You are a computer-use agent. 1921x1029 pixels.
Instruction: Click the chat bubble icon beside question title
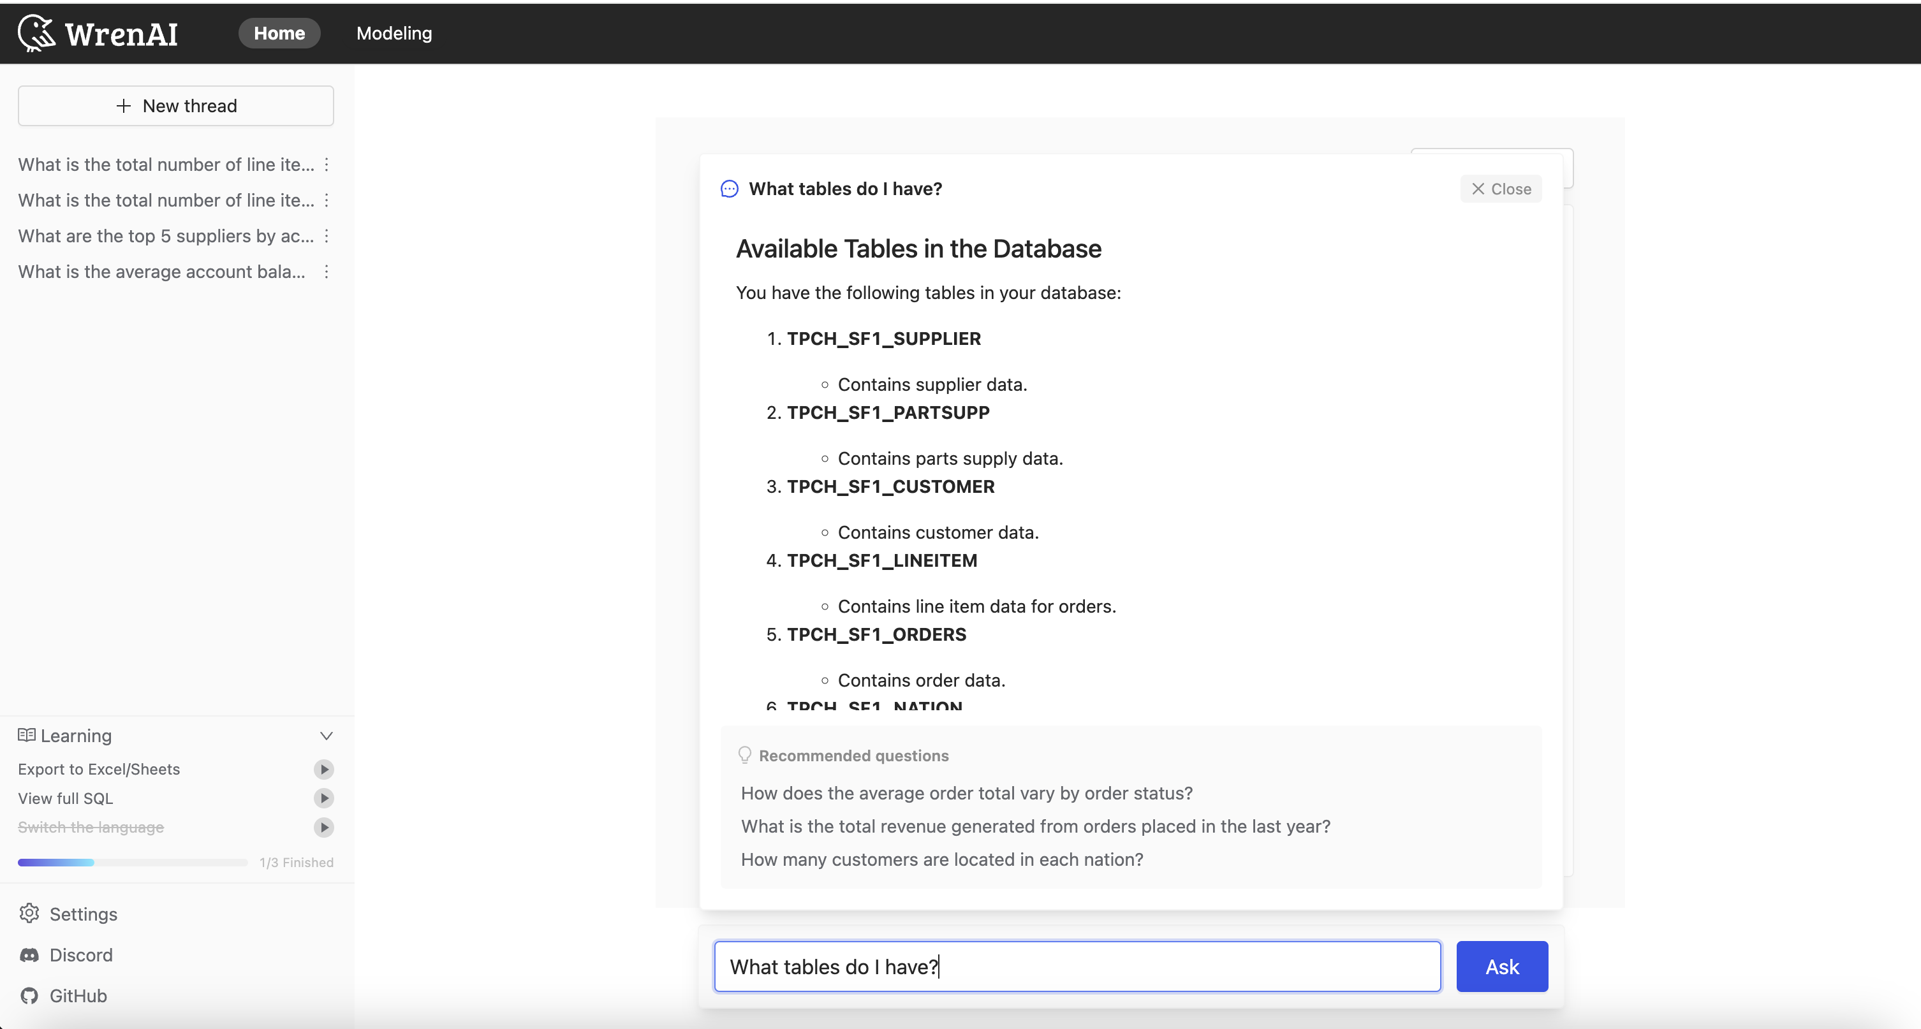tap(730, 189)
